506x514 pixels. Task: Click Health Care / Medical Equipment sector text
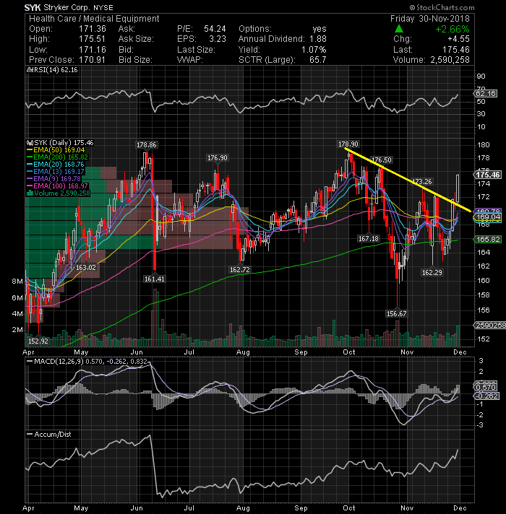[x=94, y=19]
